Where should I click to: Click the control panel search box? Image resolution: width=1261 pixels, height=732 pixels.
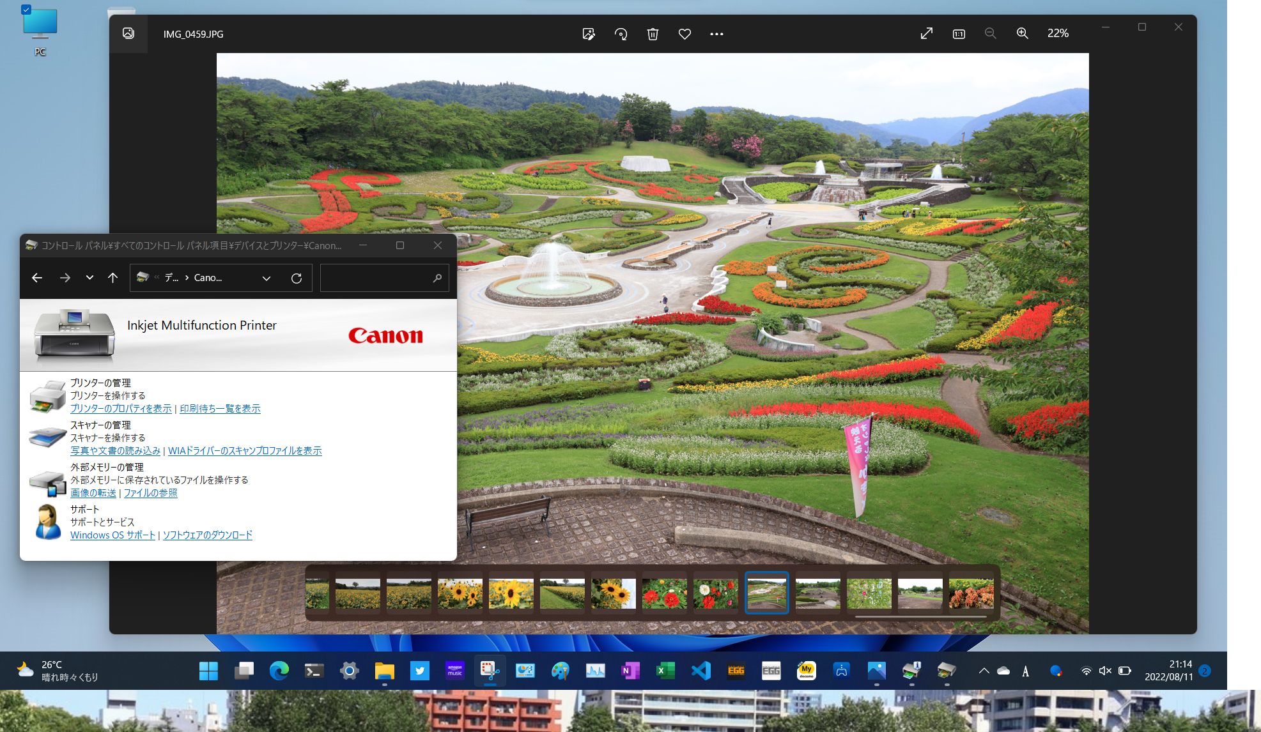[377, 278]
